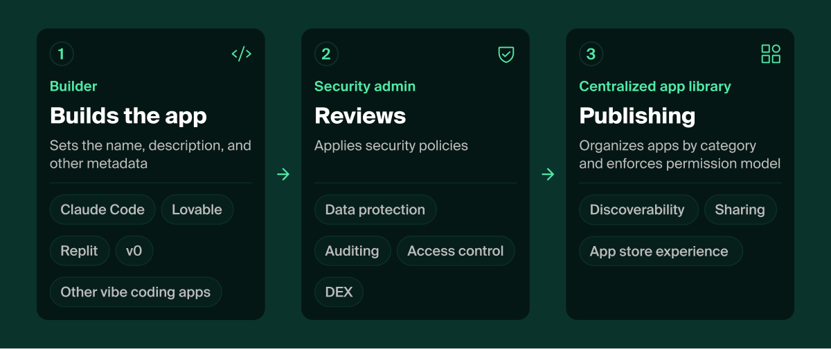
Task: Select the Claude Code chip
Action: (102, 209)
